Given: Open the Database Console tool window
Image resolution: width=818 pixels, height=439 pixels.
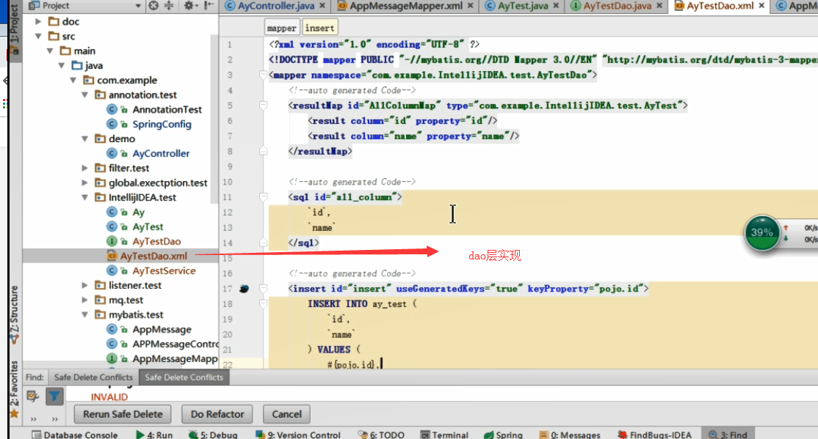Looking at the screenshot, I should point(75,435).
